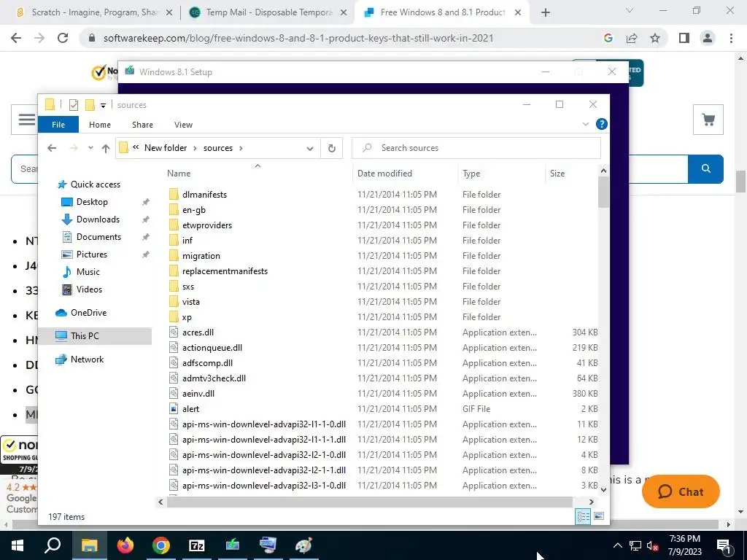This screenshot has width=747, height=560.
Task: Sort files by Date modified column
Action: coord(384,174)
